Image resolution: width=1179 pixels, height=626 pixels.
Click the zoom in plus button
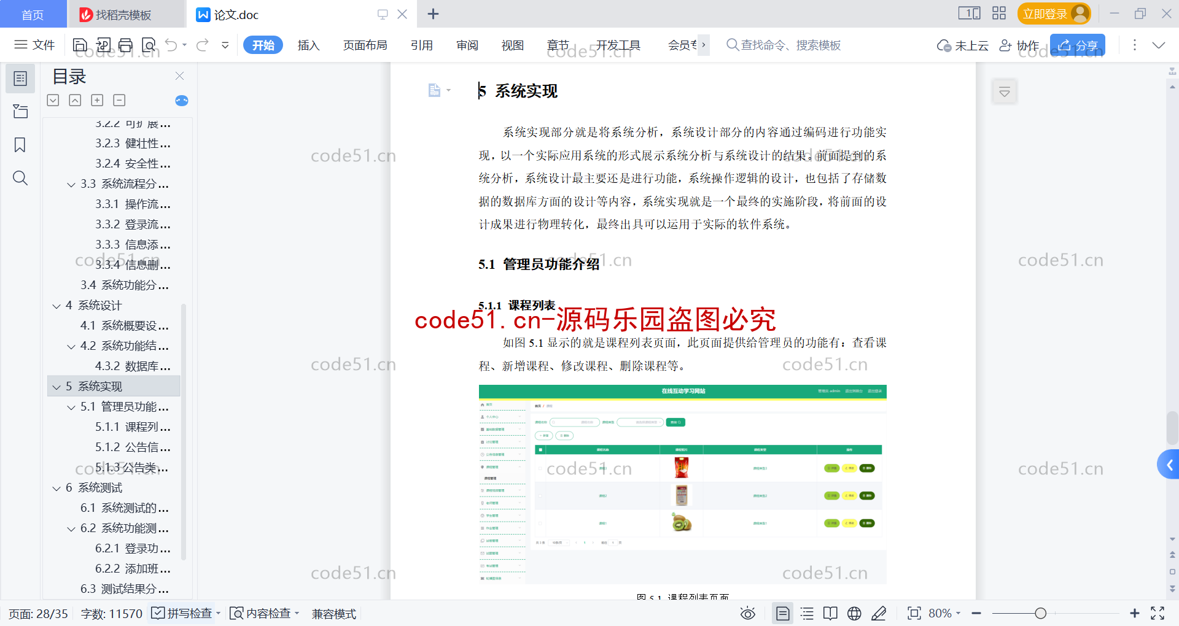point(1134,613)
